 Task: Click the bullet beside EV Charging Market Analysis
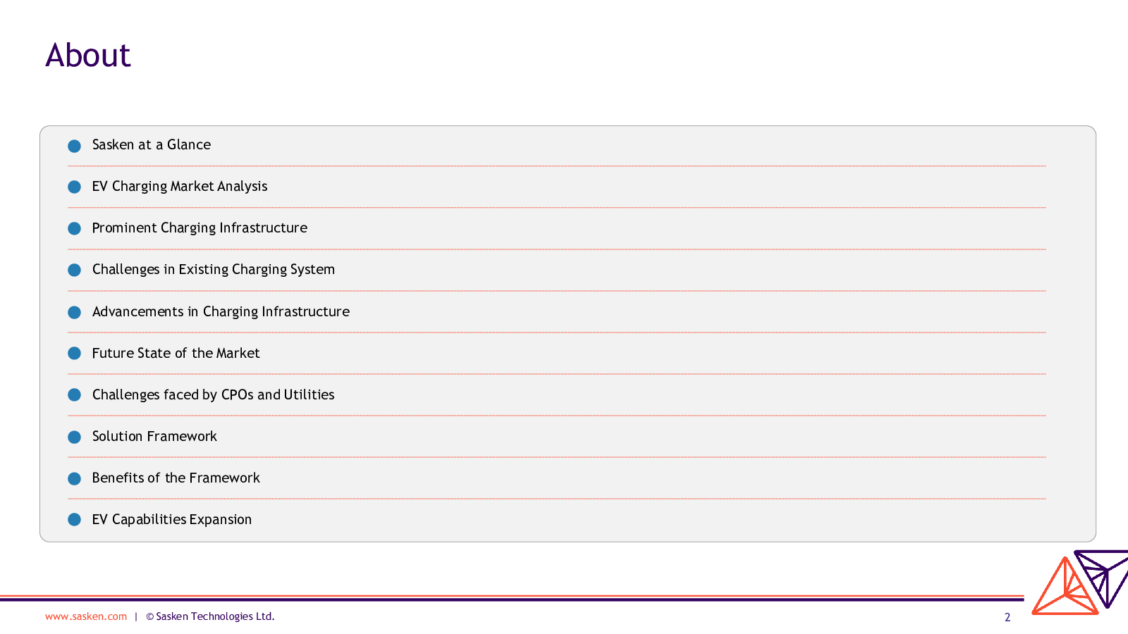74,187
